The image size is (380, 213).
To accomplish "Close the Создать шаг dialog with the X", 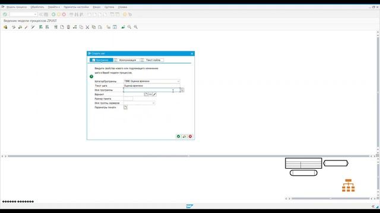I will (192, 54).
